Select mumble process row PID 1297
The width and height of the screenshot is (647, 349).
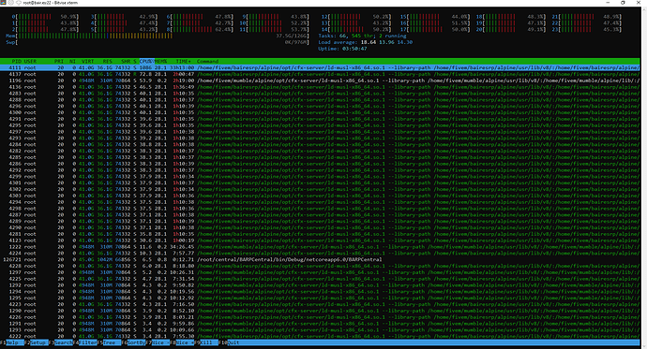tap(320, 272)
